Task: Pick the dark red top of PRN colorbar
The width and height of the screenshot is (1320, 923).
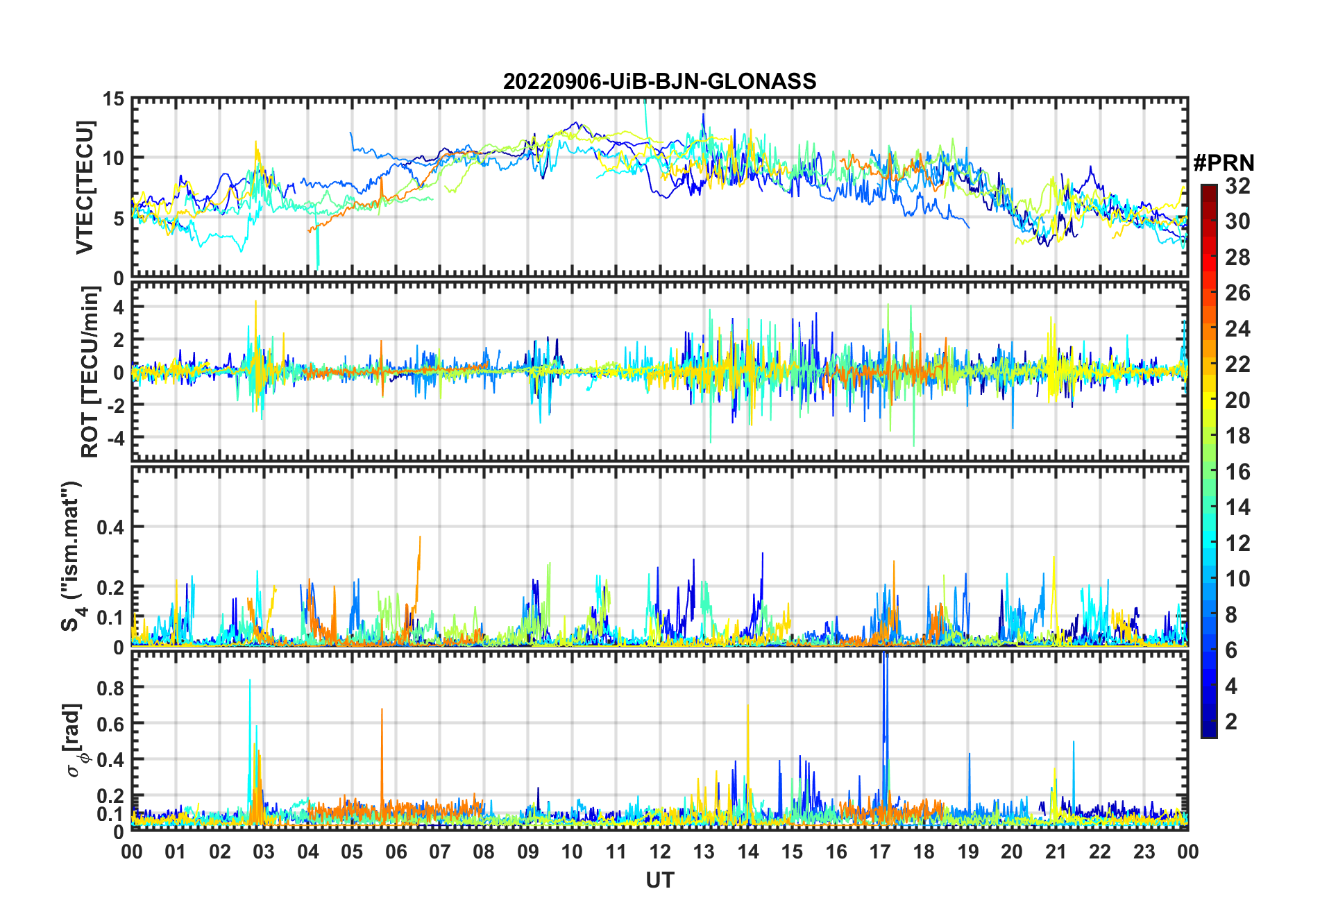Action: 1209,189
